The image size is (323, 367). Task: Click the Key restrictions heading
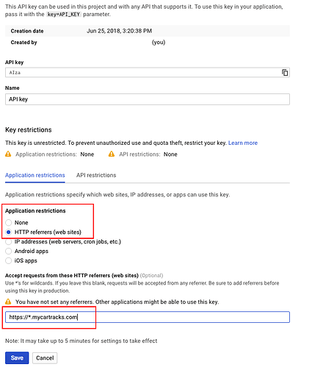pos(29,129)
